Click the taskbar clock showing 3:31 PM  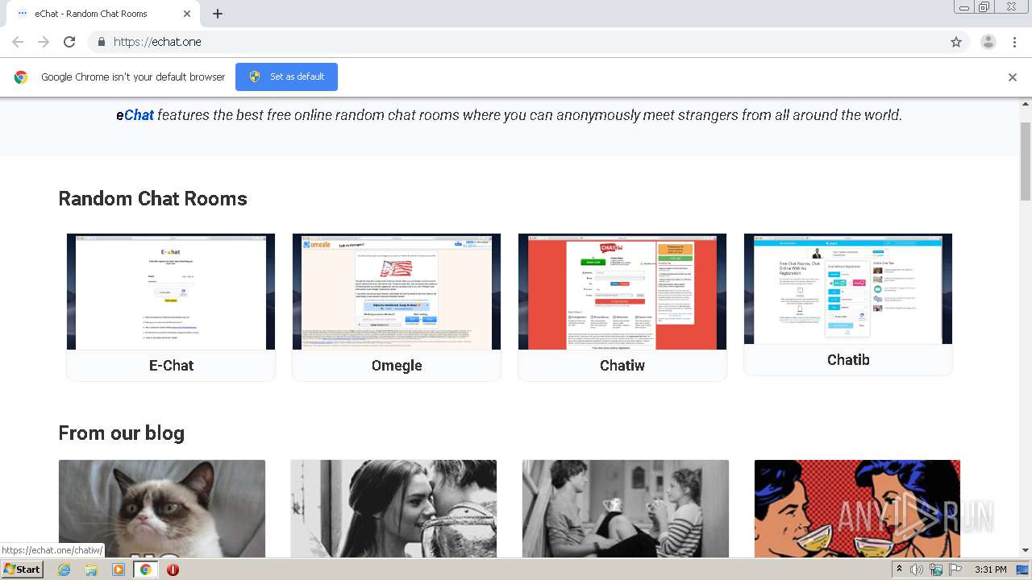pyautogui.click(x=990, y=570)
